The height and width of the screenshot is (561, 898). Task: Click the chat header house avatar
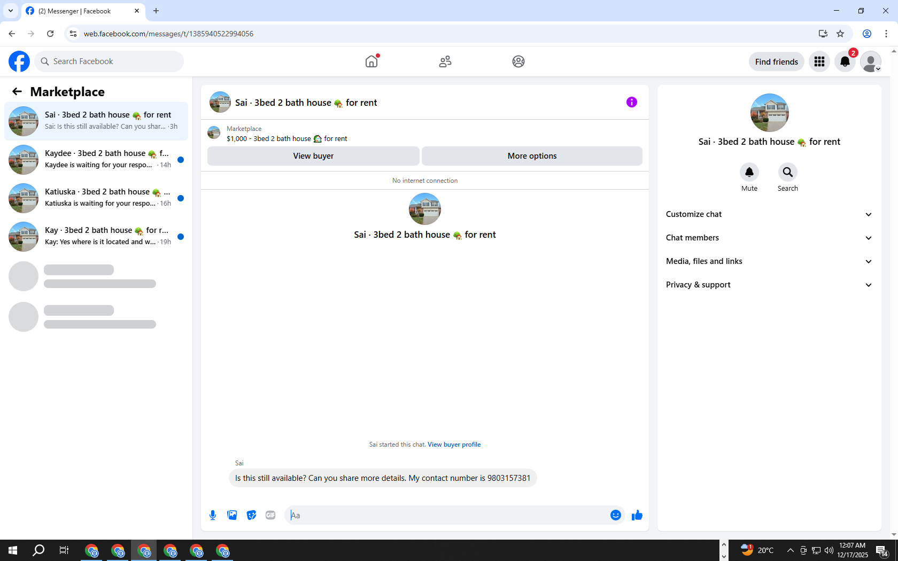pos(220,102)
